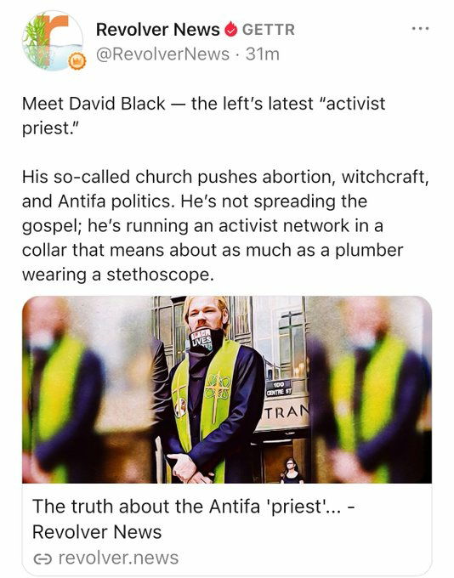Click the 31m post timestamp
The width and height of the screenshot is (454, 578).
tap(263, 54)
